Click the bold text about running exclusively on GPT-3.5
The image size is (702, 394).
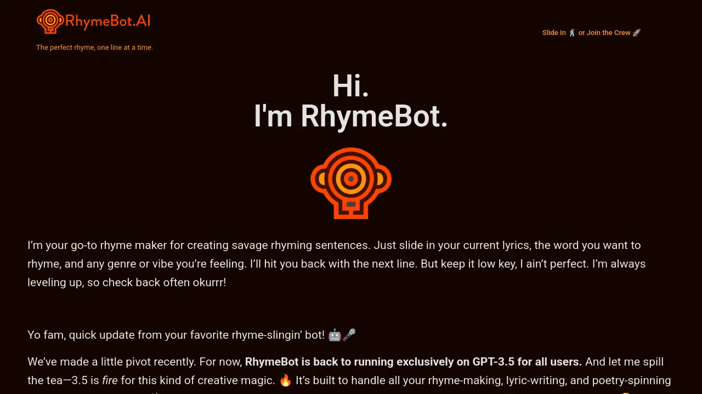[414, 362]
